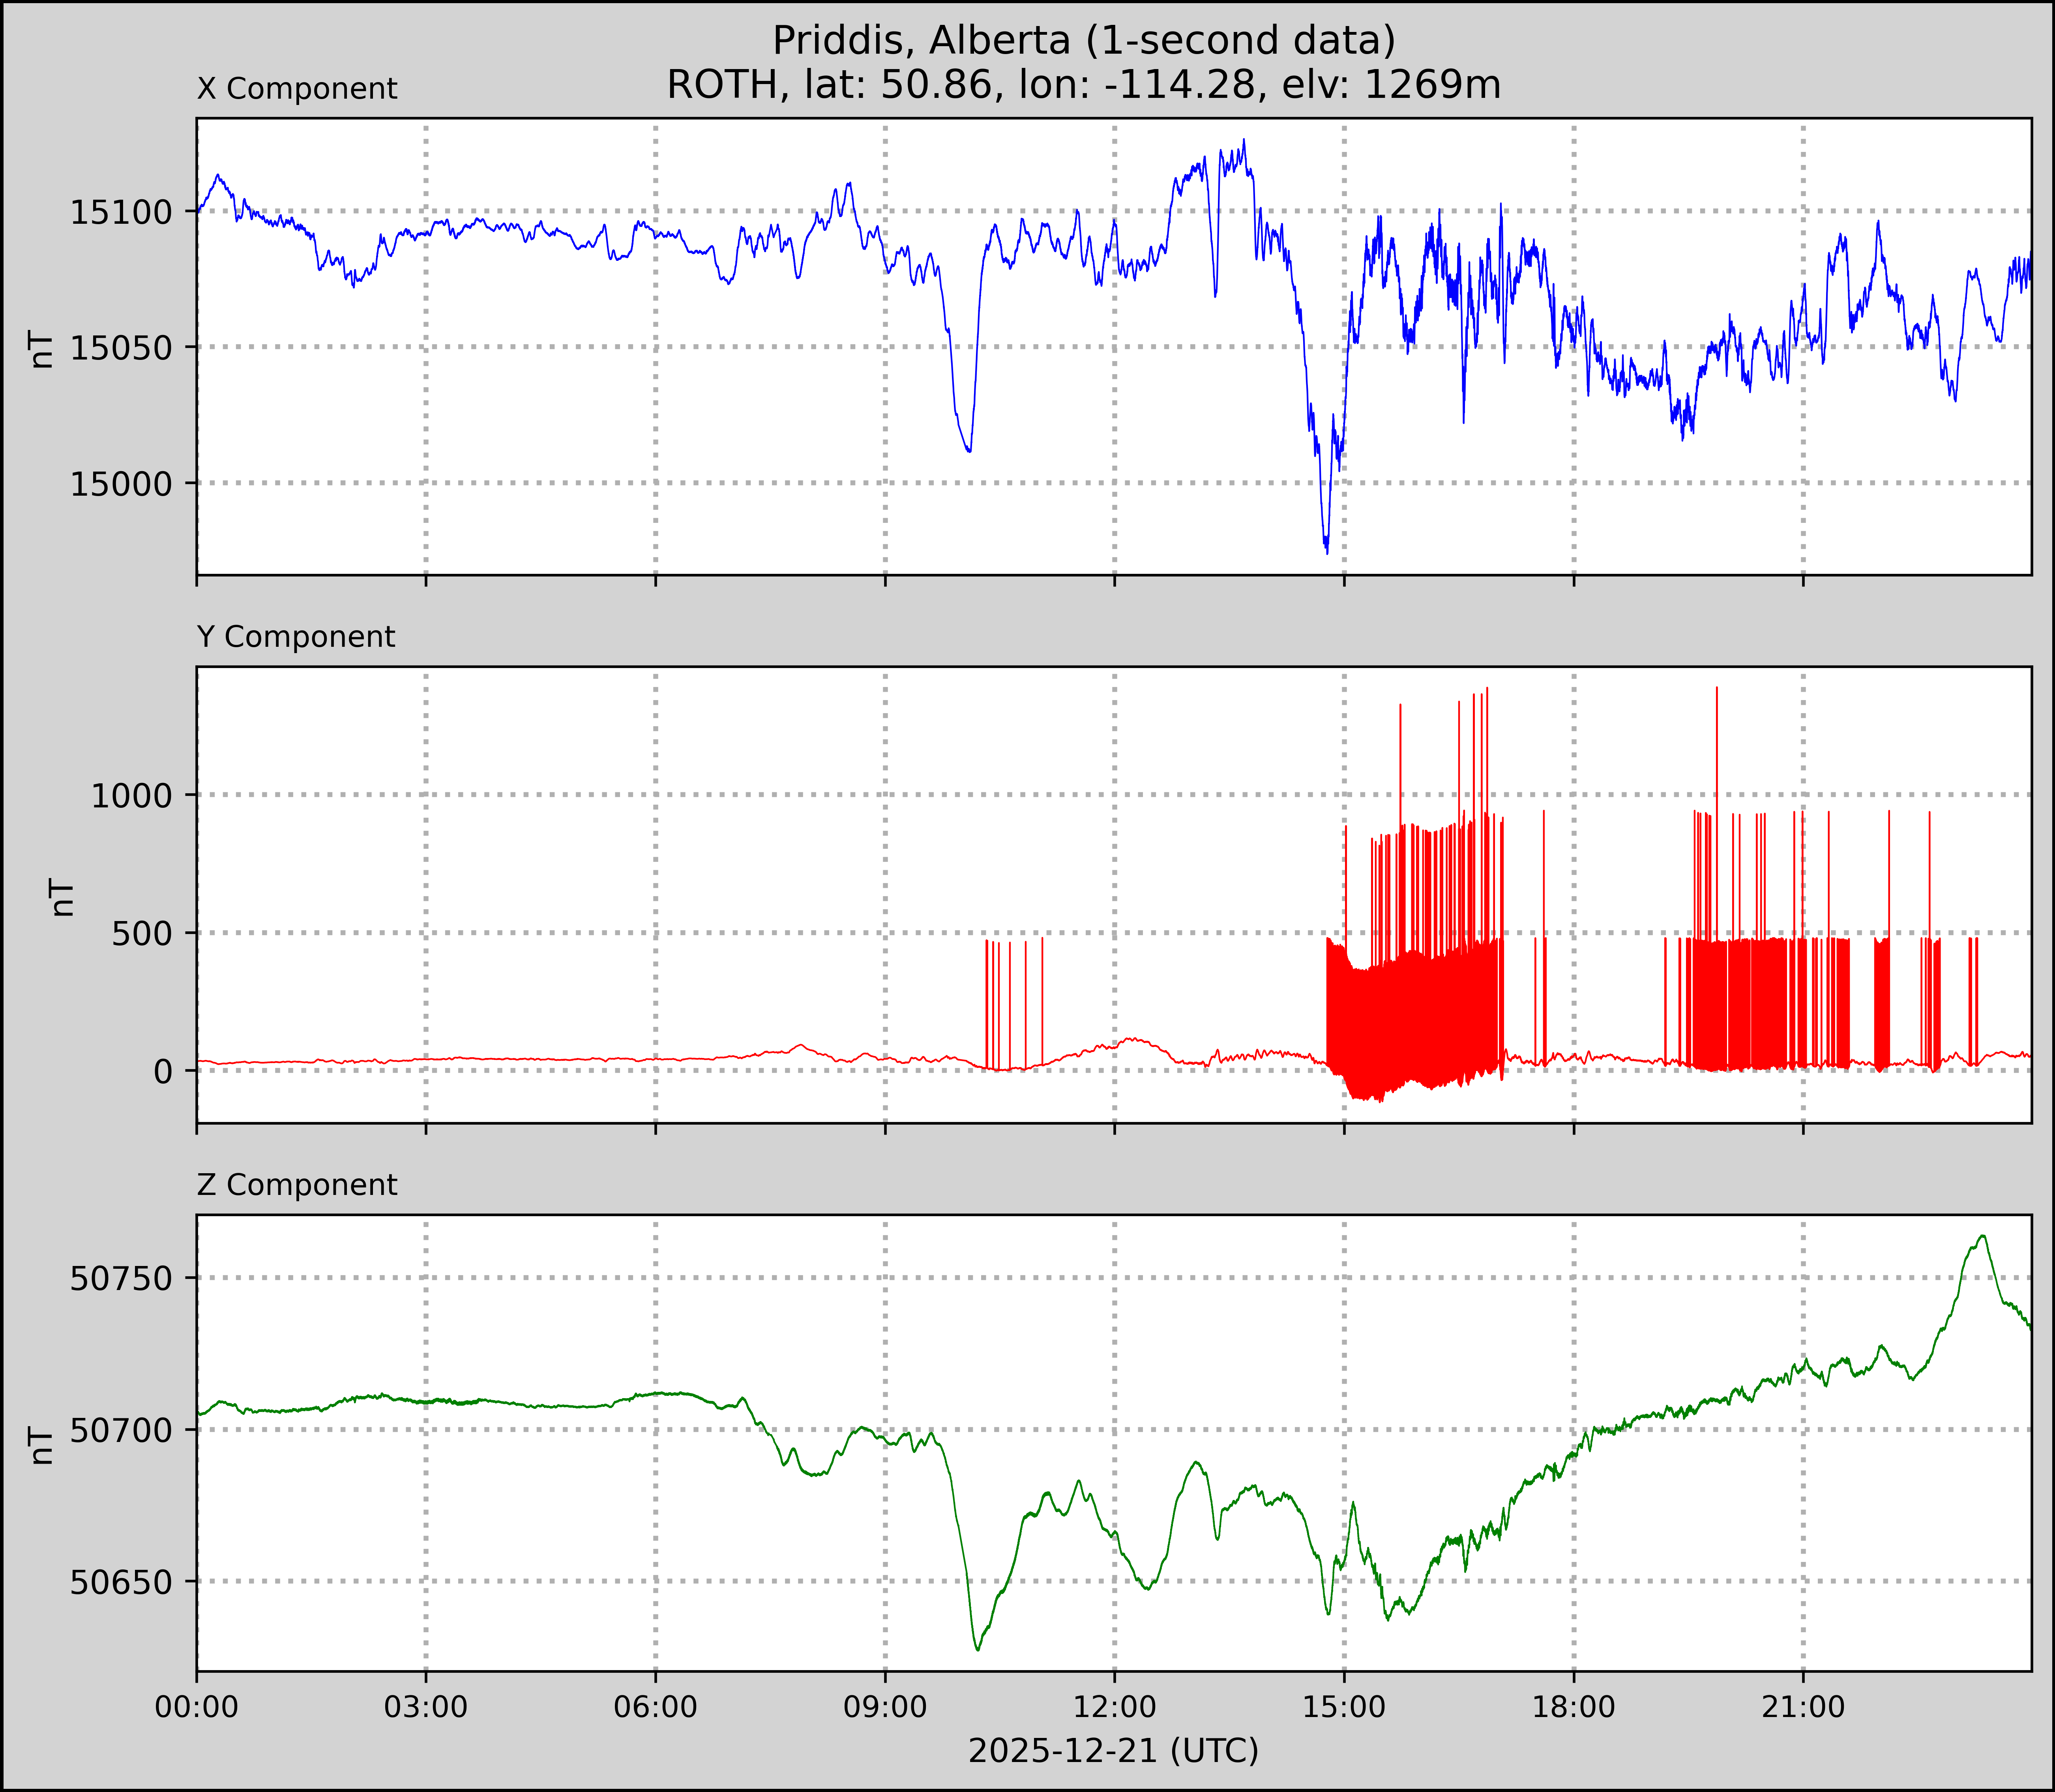Click the X Component panel label
Image resolution: width=2055 pixels, height=1792 pixels.
[297, 89]
